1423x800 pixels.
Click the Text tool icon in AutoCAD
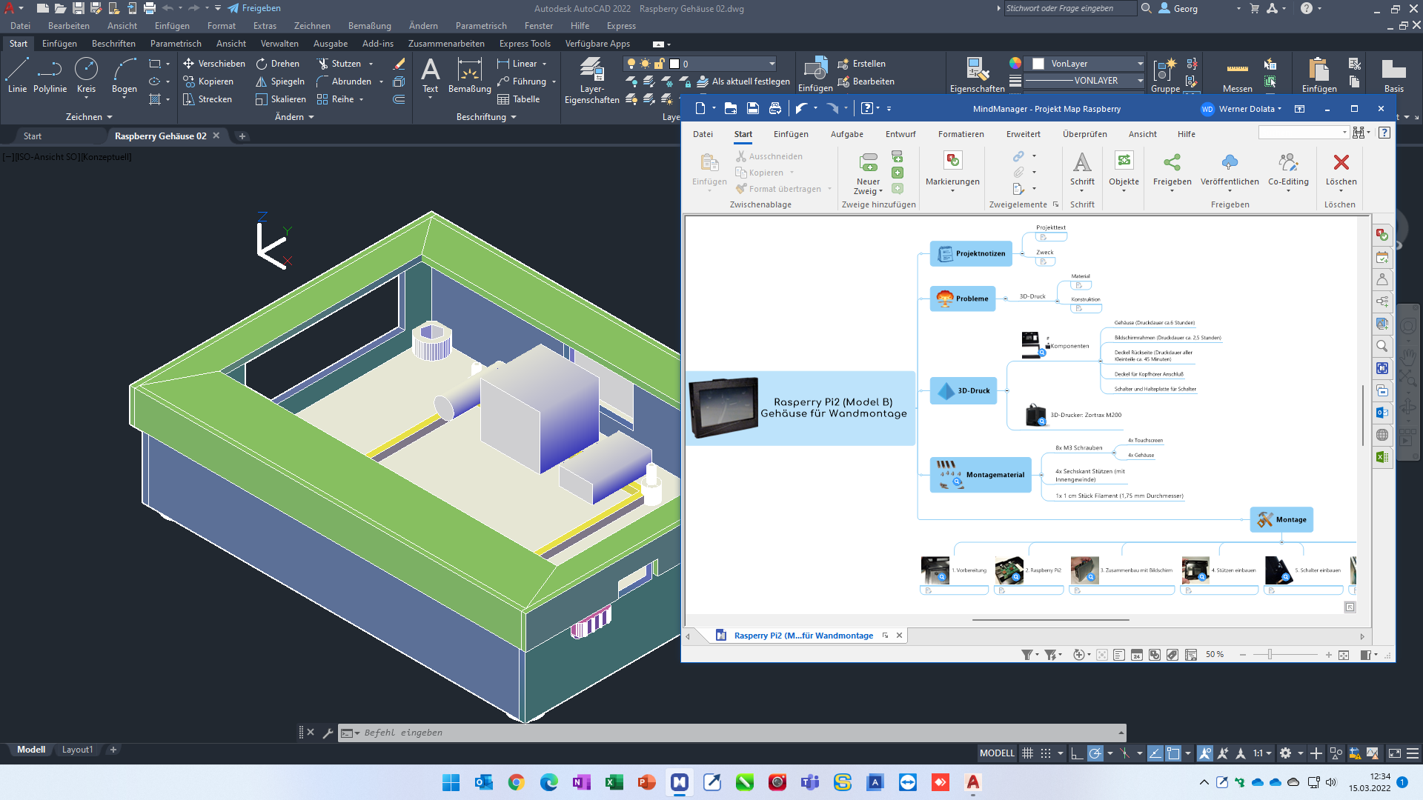click(x=430, y=70)
